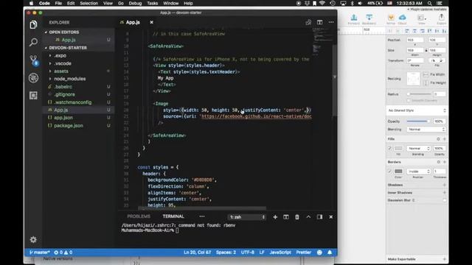The image size is (472, 265).
Task: Toggle Fix Height in Sketch Resizing
Action: pos(426,83)
